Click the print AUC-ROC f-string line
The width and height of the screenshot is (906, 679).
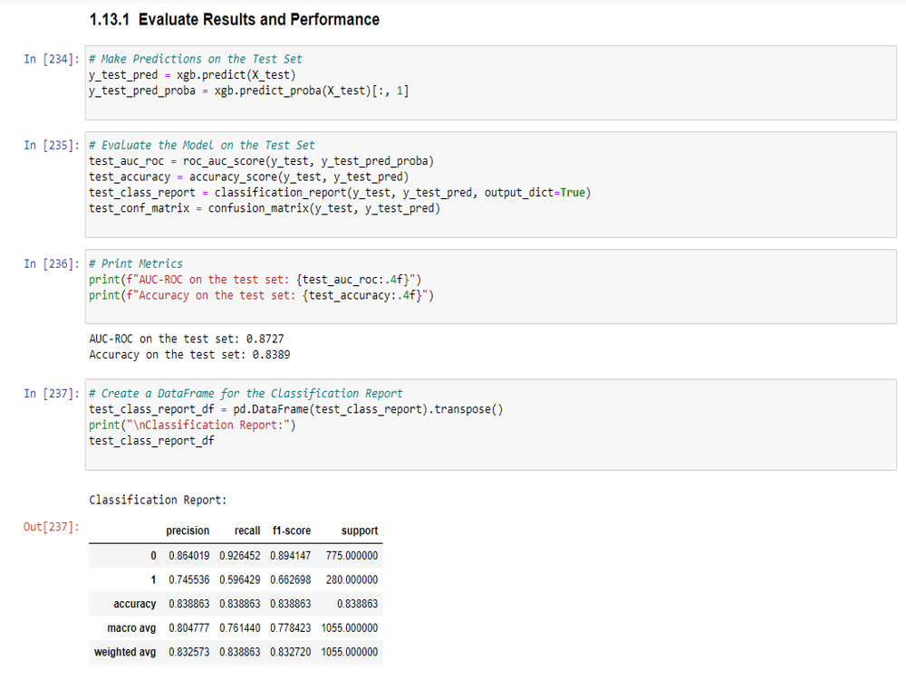pos(255,280)
